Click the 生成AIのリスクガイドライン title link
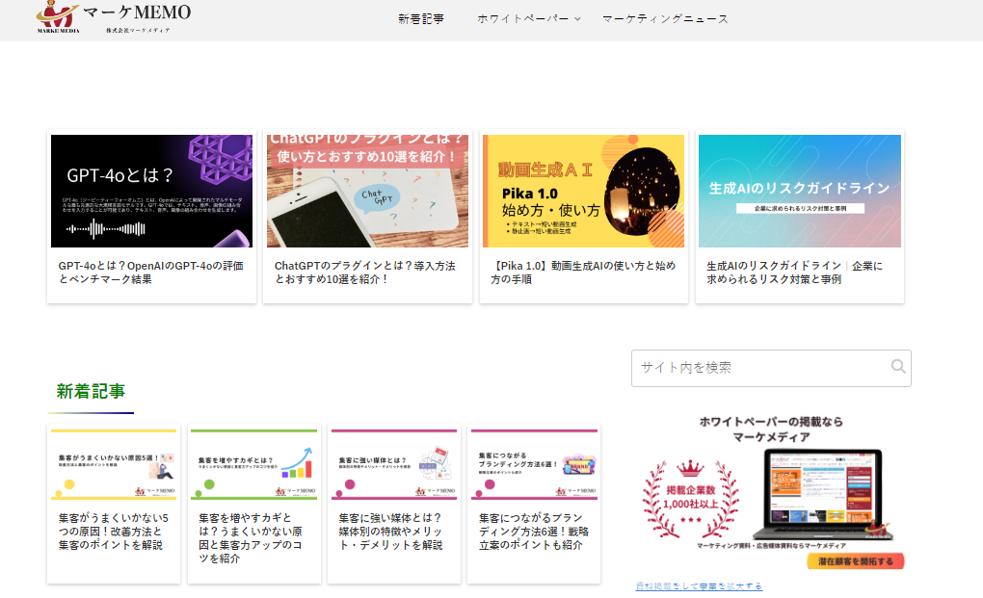The height and width of the screenshot is (598, 983). (794, 273)
